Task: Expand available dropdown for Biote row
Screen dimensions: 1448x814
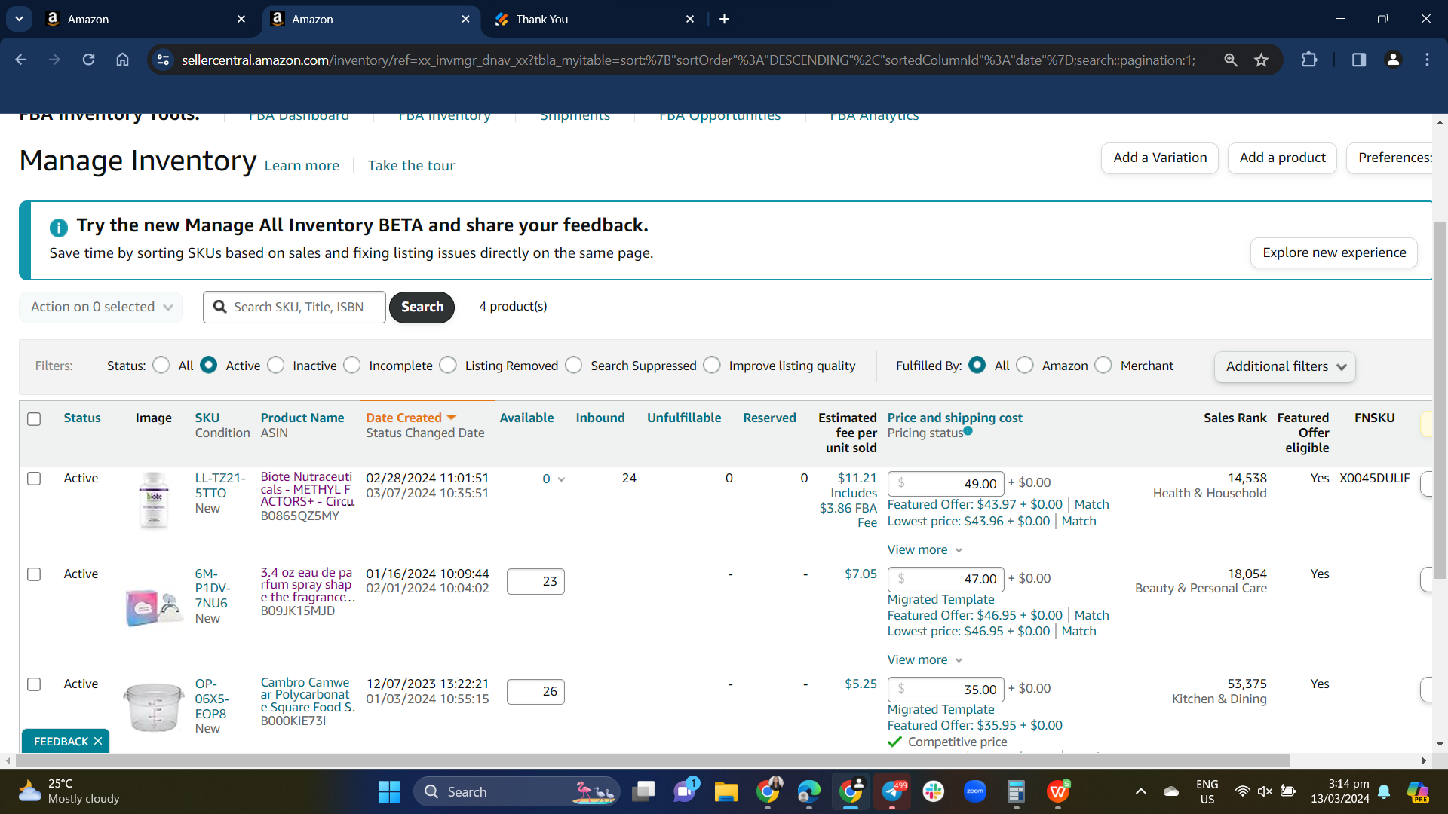Action: pyautogui.click(x=561, y=479)
